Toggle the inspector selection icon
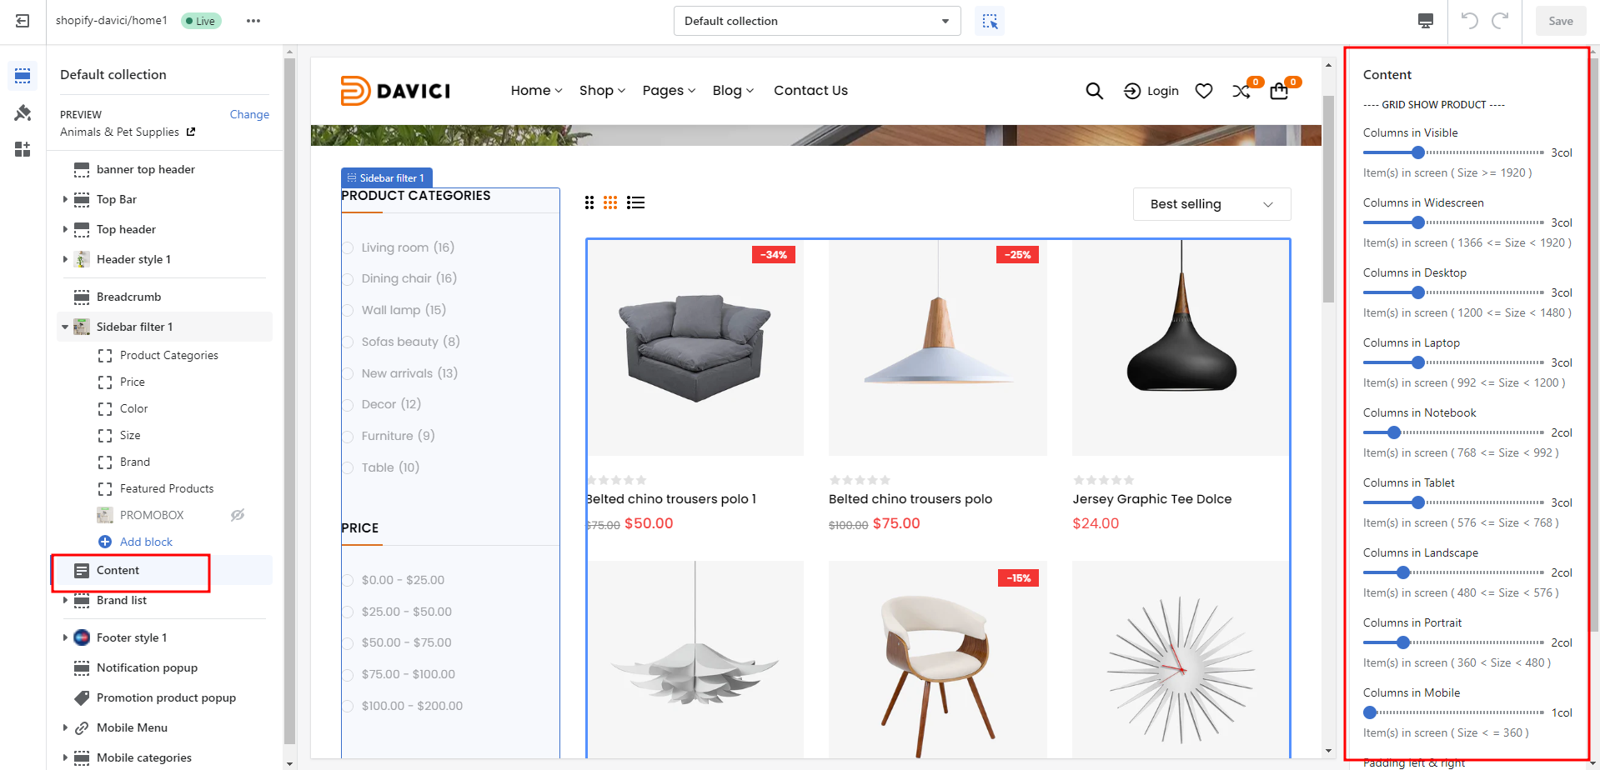1600x770 pixels. 990,21
